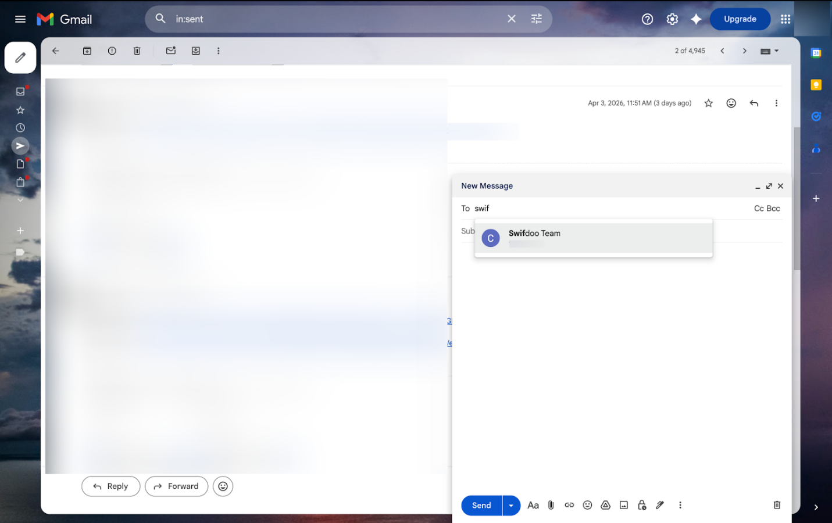Viewport: 832px width, 523px height.
Task: Insert an emoji into the message
Action: pyautogui.click(x=587, y=505)
